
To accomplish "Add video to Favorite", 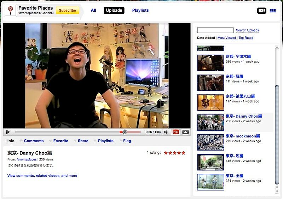I will [60, 141].
